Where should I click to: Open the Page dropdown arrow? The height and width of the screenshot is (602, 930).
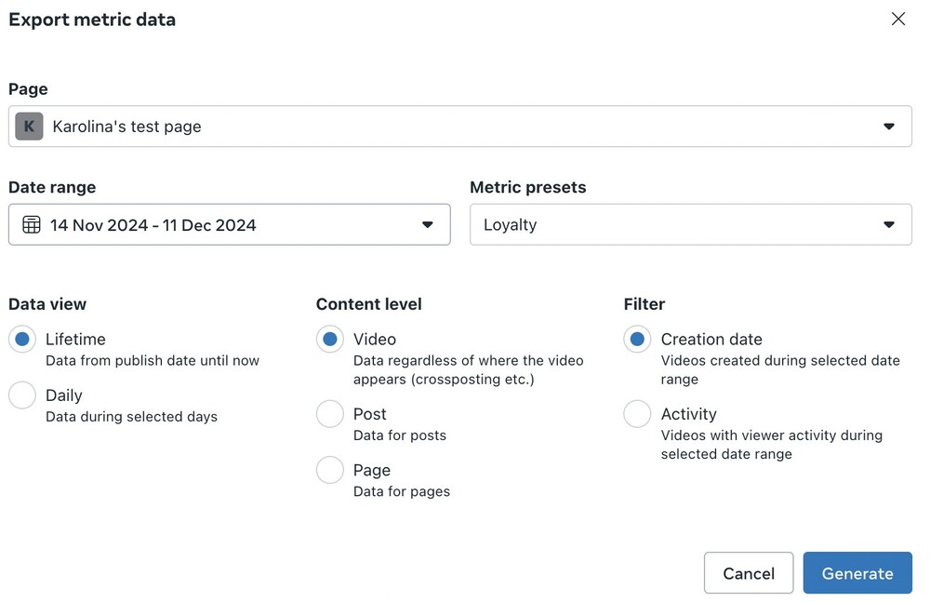(888, 127)
